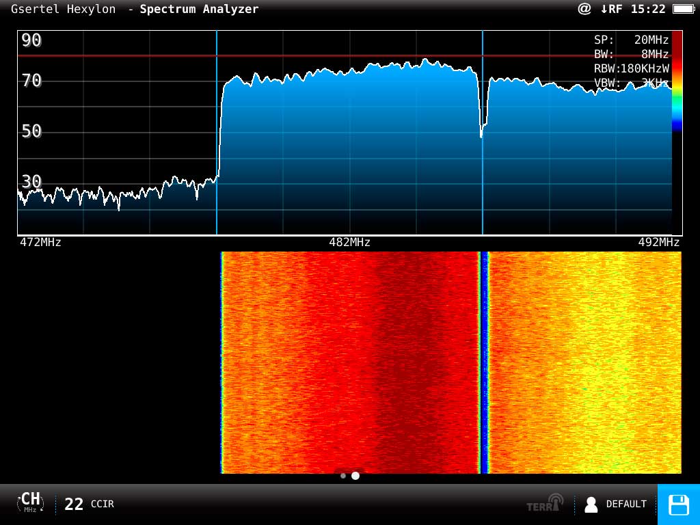This screenshot has height=525, width=700.
Task: Click the clock showing 15:22
Action: pos(649,9)
